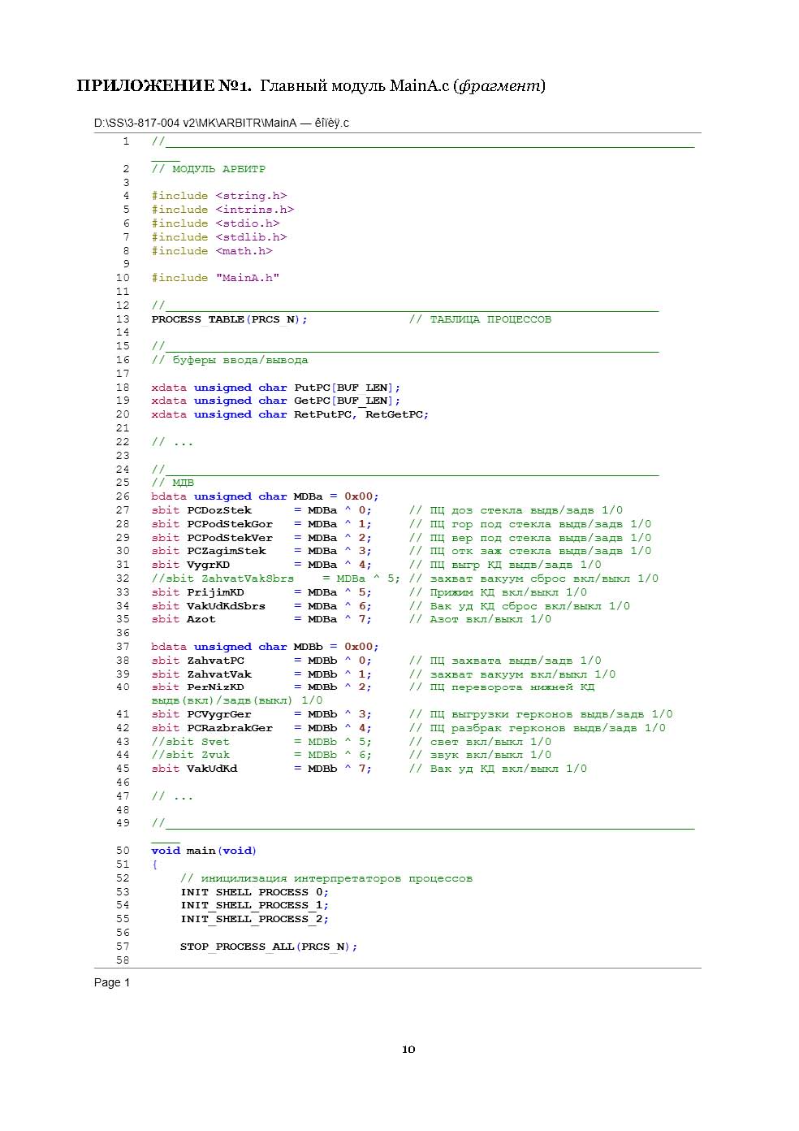Click comment '// Прижим КД вкл/выкл 1/0'
Image resolution: width=799 pixels, height=1131 pixels.
498,592
